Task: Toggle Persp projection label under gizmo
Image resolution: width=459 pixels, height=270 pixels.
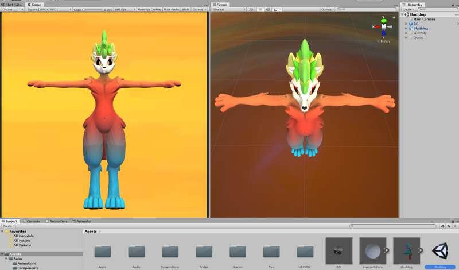Action: tap(383, 41)
